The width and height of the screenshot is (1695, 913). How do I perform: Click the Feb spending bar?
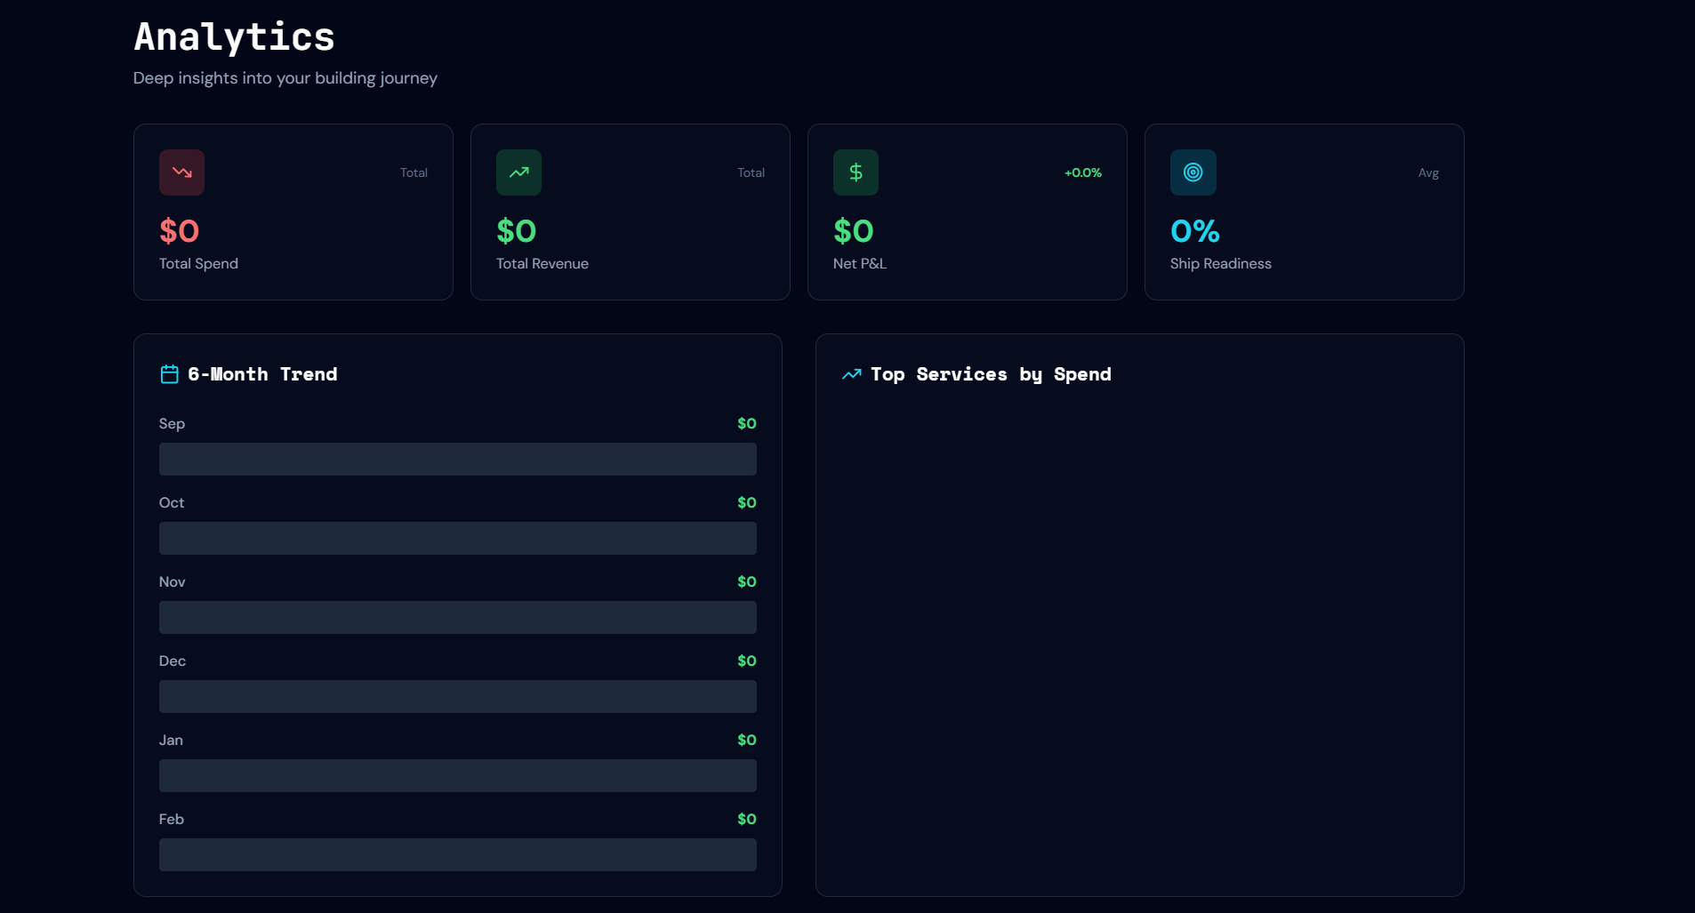click(457, 854)
